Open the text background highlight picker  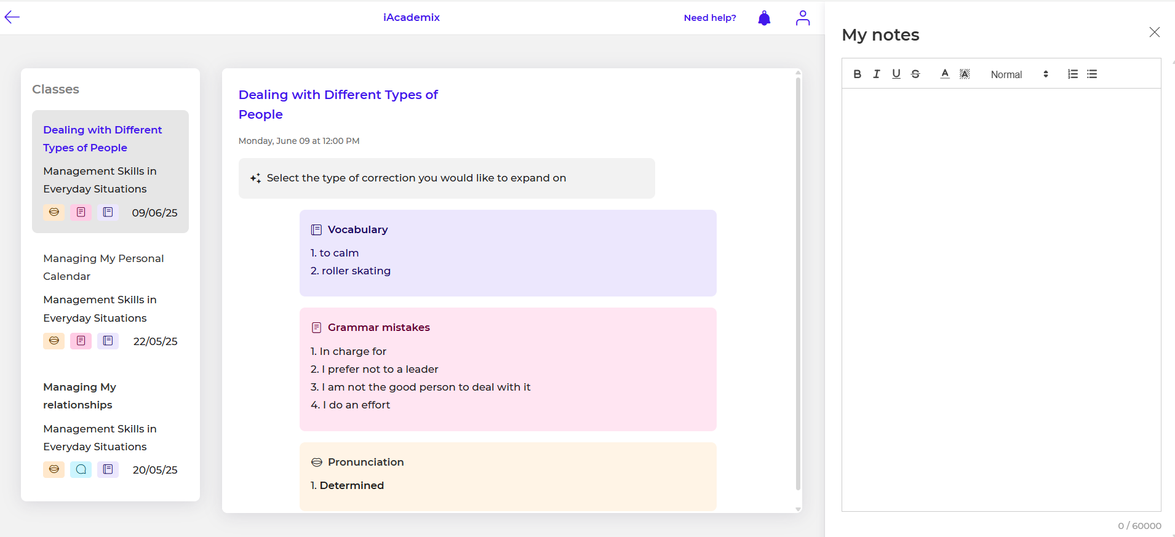[965, 74]
